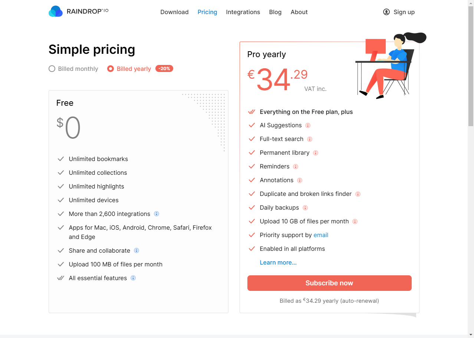Show info for Permanent library
474x338 pixels.
(x=316, y=153)
